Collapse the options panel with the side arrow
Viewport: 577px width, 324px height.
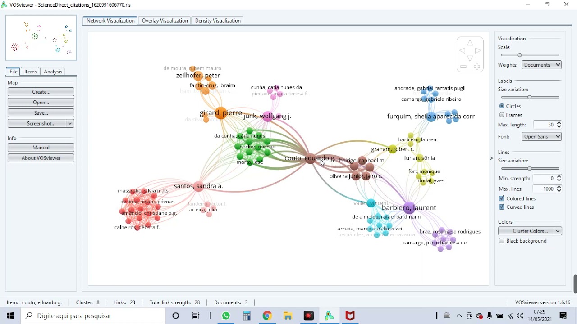point(491,158)
